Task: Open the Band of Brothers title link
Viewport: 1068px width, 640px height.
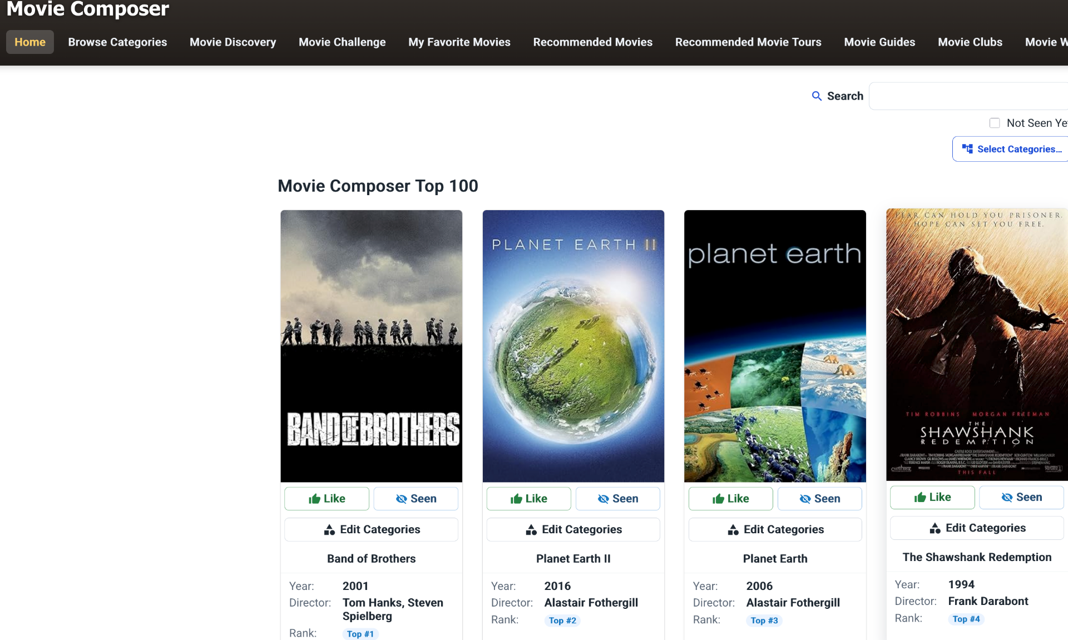Action: [372, 559]
